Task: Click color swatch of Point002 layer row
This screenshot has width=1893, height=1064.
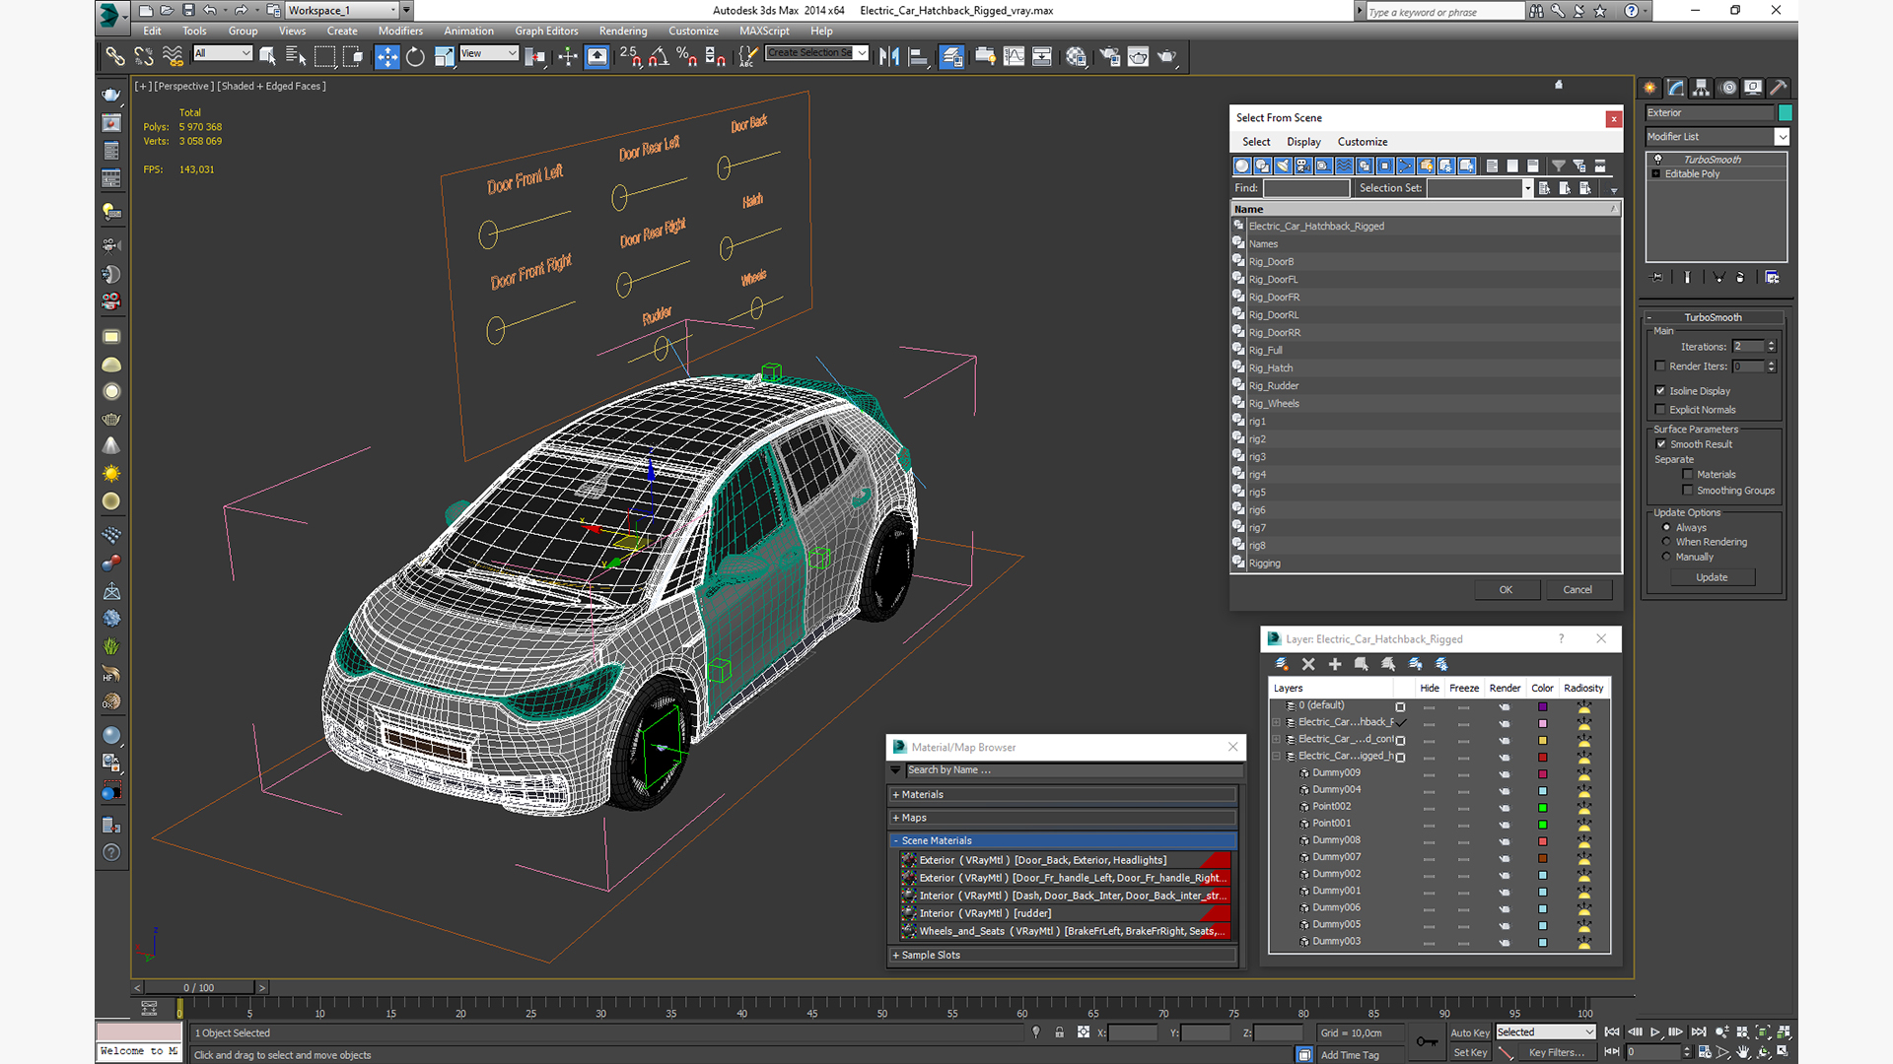Action: [1543, 808]
